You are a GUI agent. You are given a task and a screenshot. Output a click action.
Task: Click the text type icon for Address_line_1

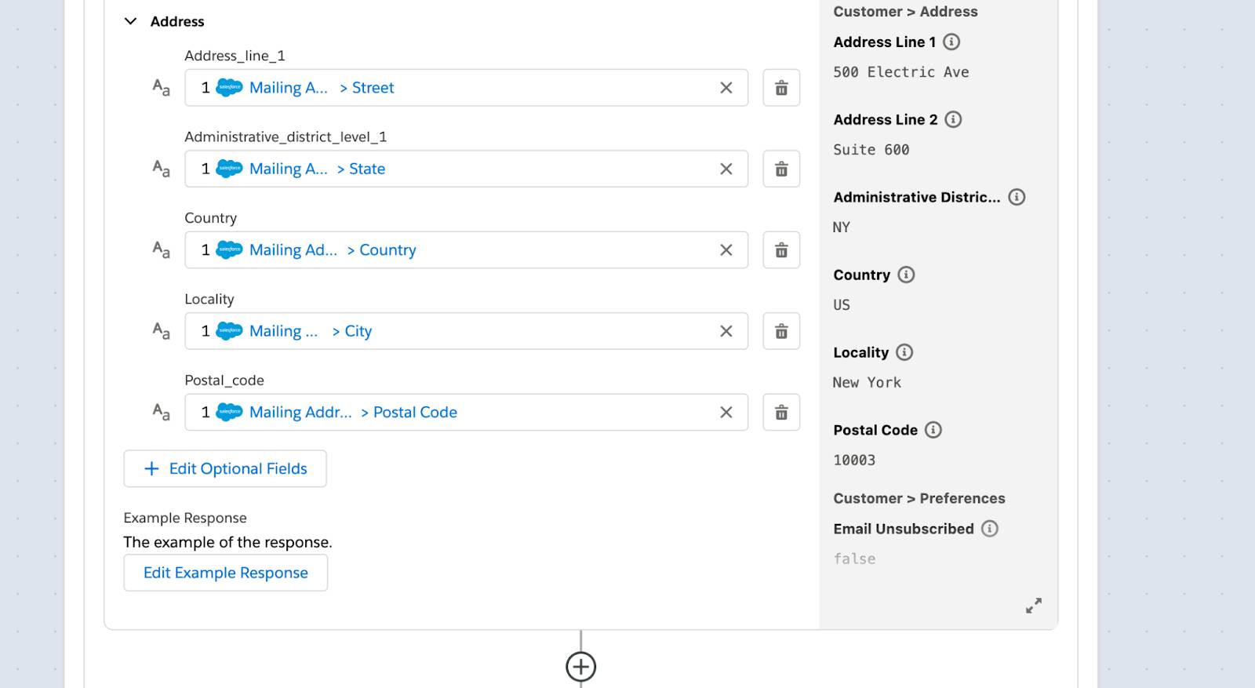[161, 87]
